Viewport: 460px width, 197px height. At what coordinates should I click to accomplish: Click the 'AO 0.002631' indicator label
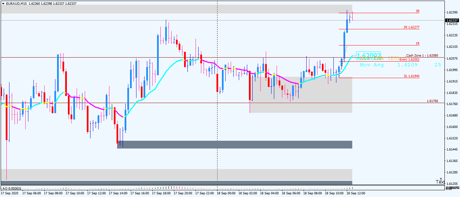point(12,188)
